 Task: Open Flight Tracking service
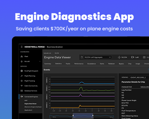(x=30, y=81)
